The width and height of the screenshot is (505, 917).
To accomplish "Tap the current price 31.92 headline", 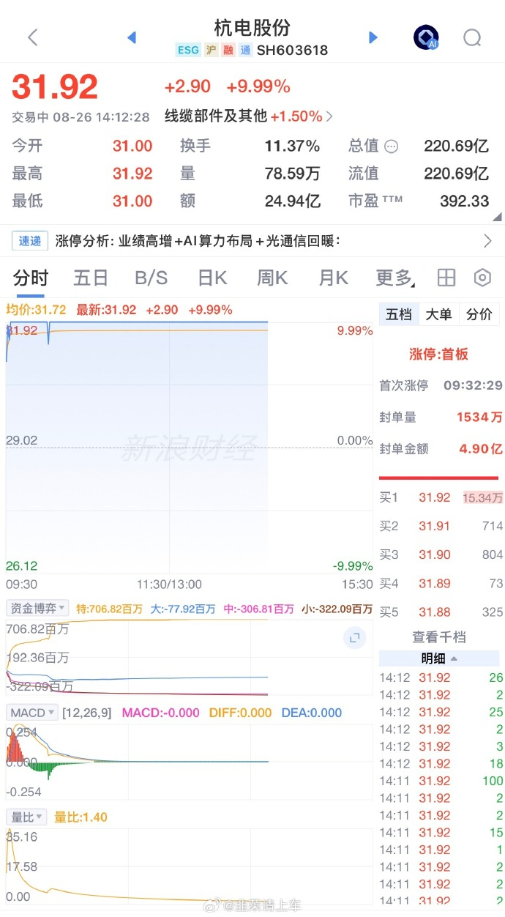I will (x=55, y=88).
